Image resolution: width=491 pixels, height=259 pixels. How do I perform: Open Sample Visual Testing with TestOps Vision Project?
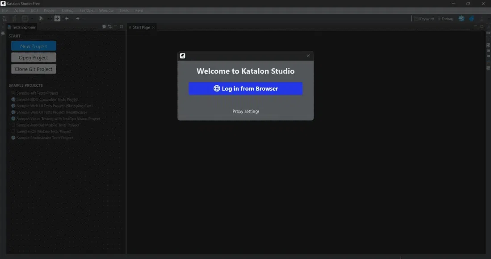(58, 118)
